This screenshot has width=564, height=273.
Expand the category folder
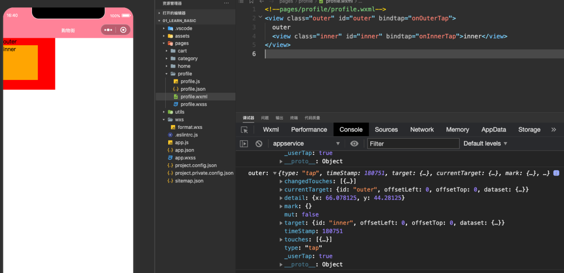(167, 59)
